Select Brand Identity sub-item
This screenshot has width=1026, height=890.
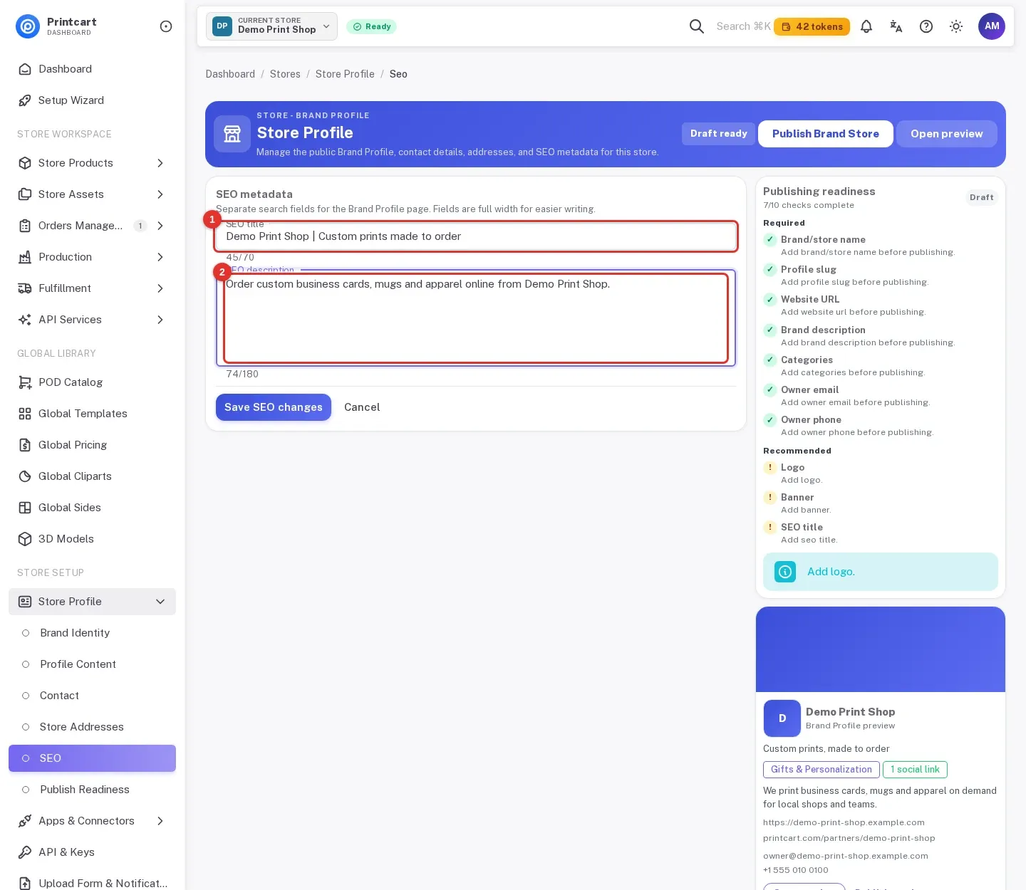click(x=93, y=633)
